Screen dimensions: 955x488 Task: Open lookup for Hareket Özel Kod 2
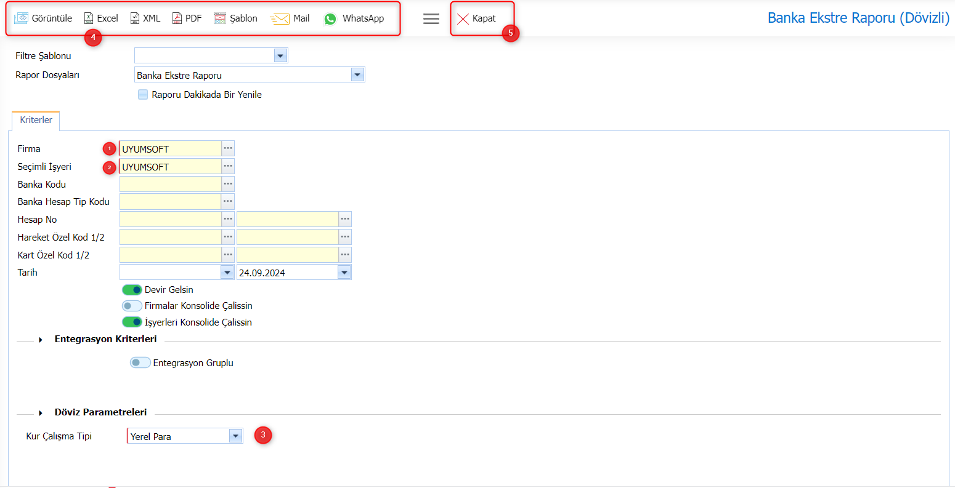[x=345, y=237]
